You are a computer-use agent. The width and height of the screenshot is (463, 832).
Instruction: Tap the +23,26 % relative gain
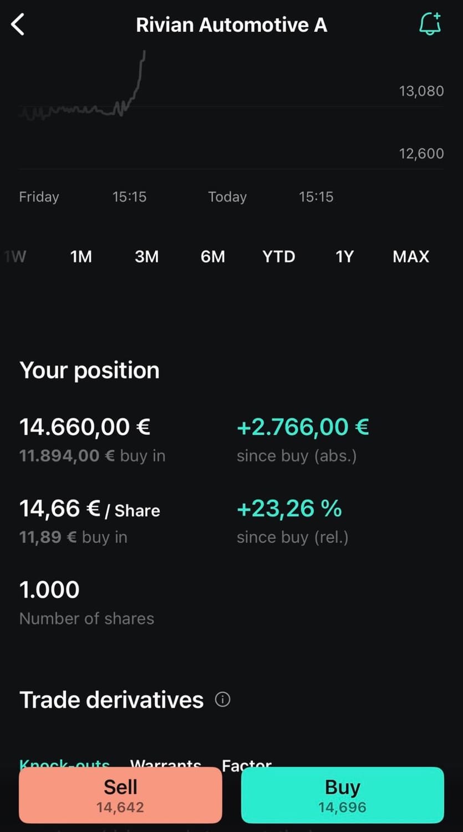(x=289, y=509)
